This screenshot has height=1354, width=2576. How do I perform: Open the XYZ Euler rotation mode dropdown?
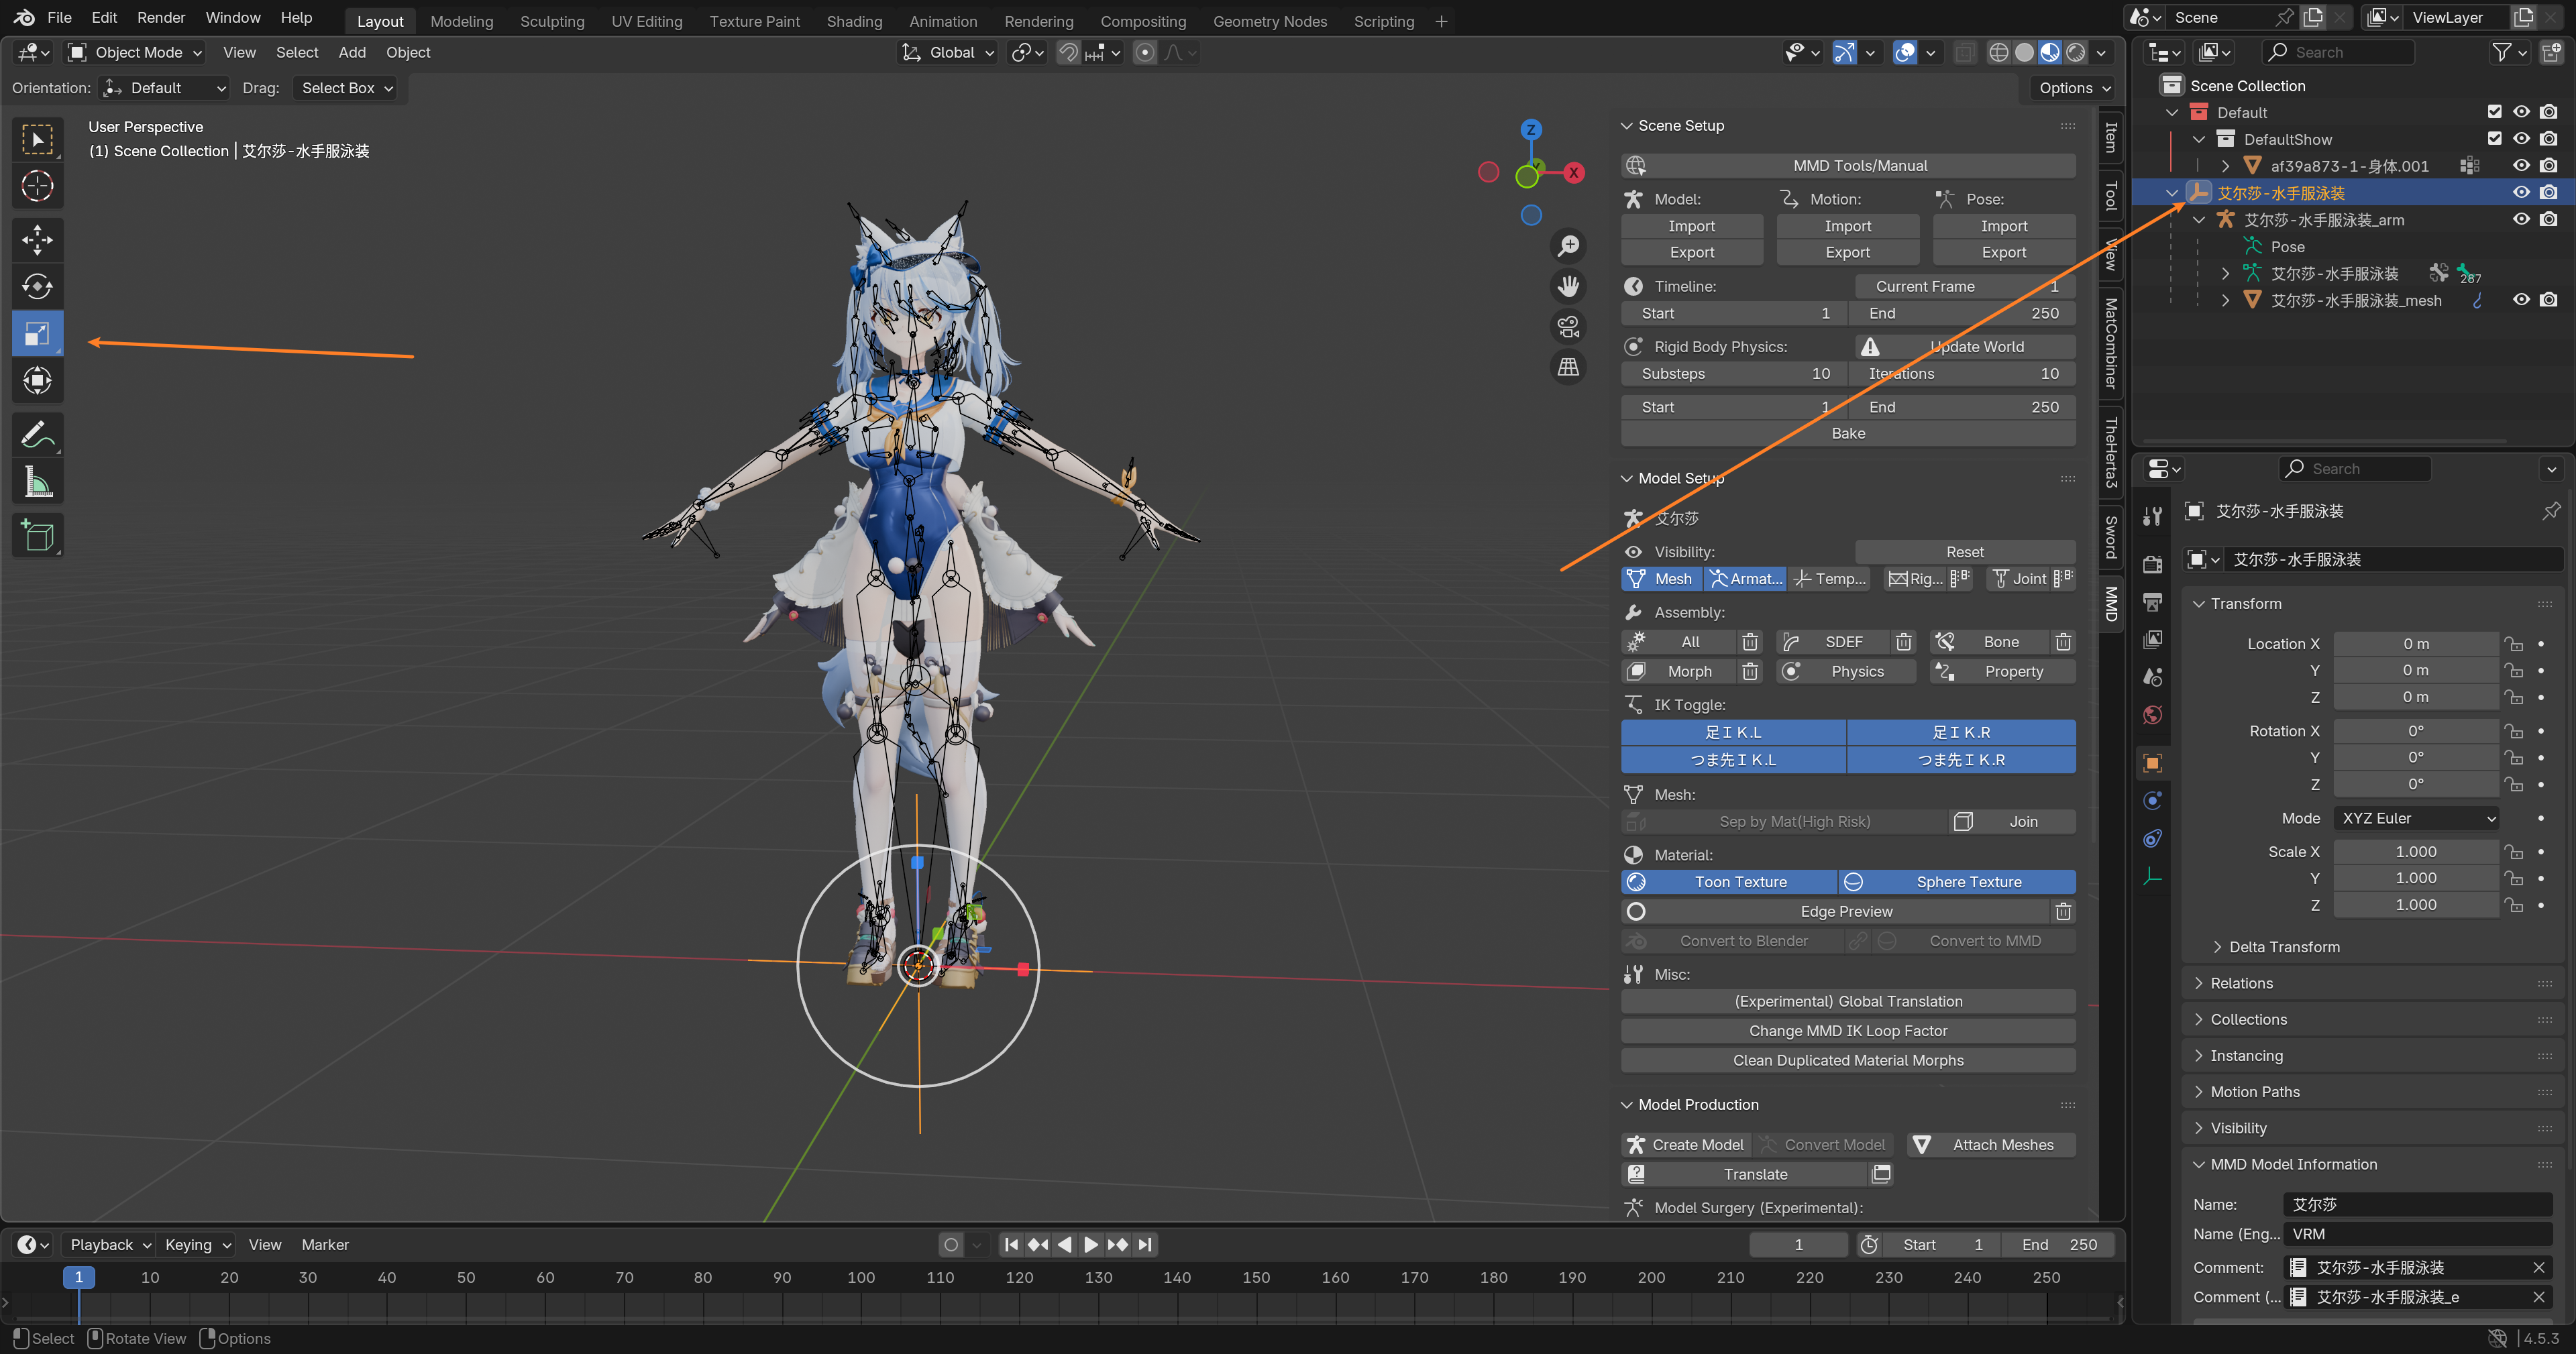point(2416,818)
